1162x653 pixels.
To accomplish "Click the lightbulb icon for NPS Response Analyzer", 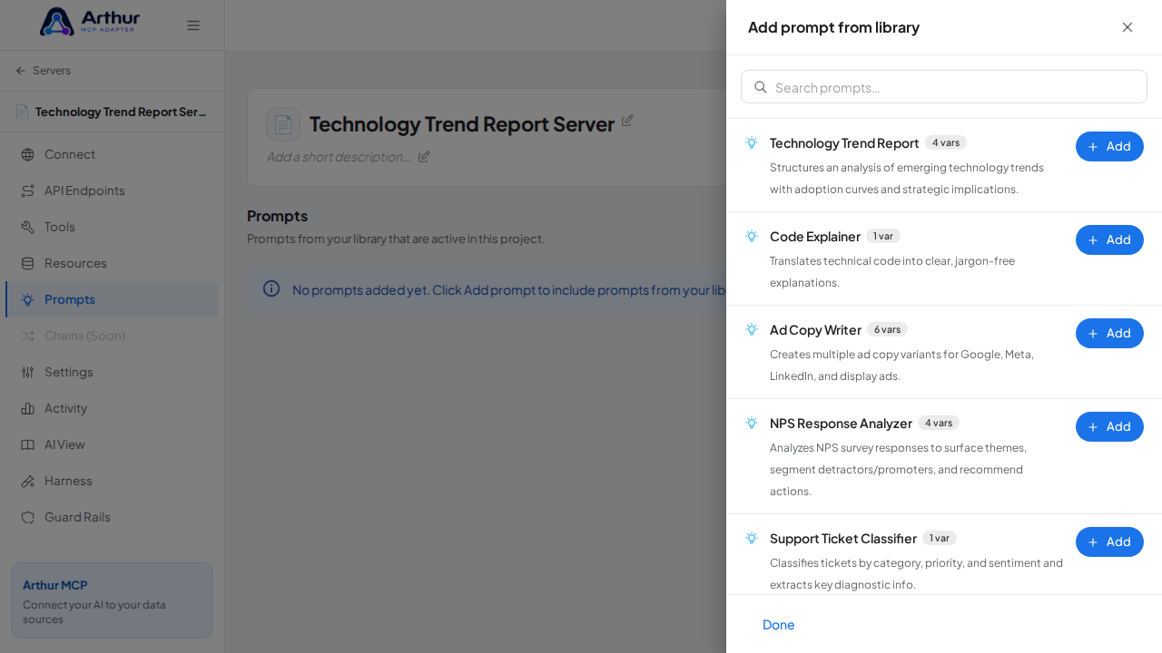I will (x=752, y=424).
